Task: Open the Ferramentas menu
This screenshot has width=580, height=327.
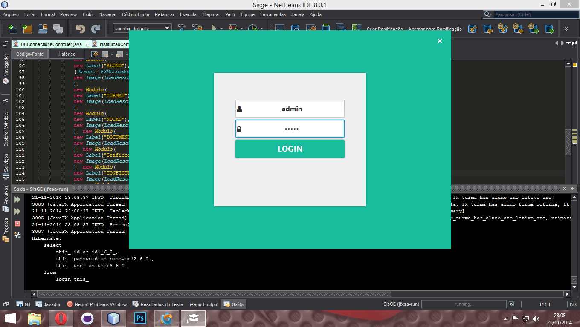Action: tap(273, 14)
